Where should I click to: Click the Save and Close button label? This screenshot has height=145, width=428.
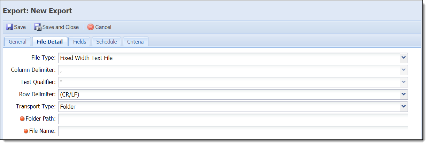pos(61,27)
